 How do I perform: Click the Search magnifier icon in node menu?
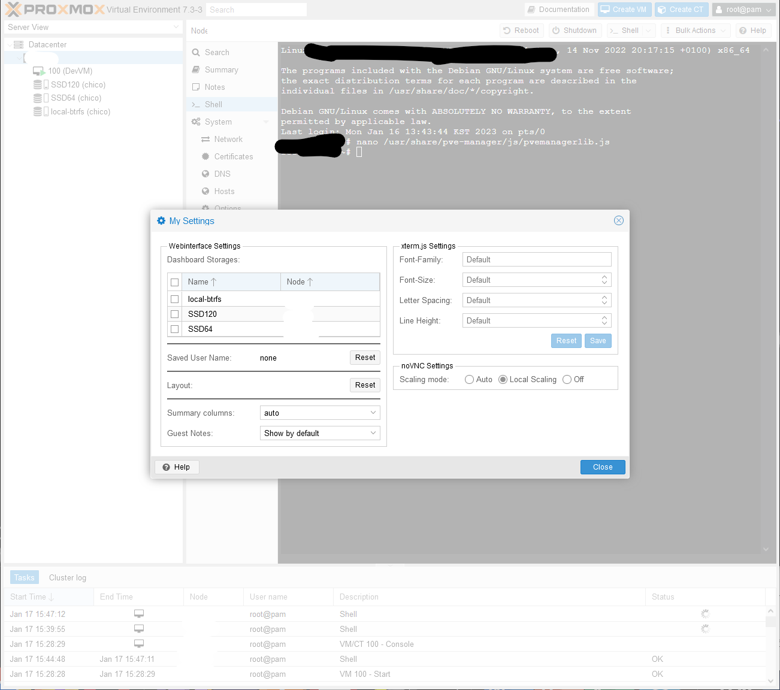pyautogui.click(x=196, y=53)
